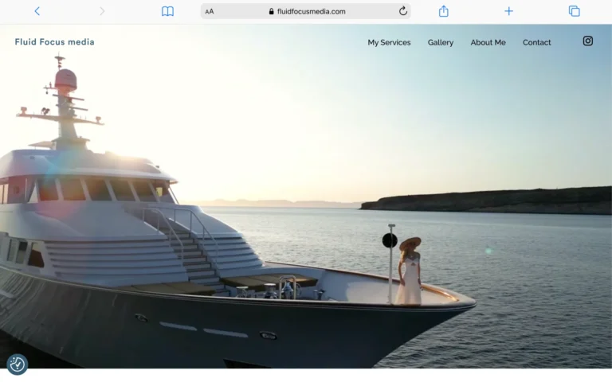Open the AA reader text options
Screen dimensions: 612x382
pos(210,12)
